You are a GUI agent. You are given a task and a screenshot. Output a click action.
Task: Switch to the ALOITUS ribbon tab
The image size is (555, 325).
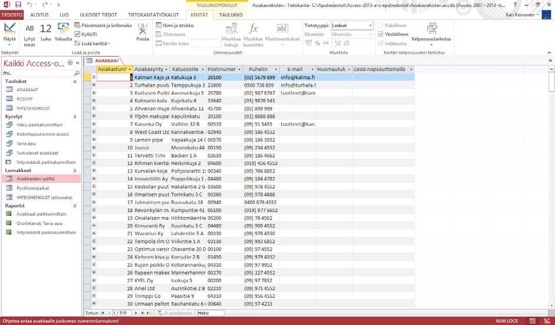click(39, 15)
